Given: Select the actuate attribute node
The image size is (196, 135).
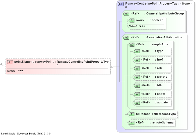Looking at the screenshot, I should pyautogui.click(x=152, y=103).
